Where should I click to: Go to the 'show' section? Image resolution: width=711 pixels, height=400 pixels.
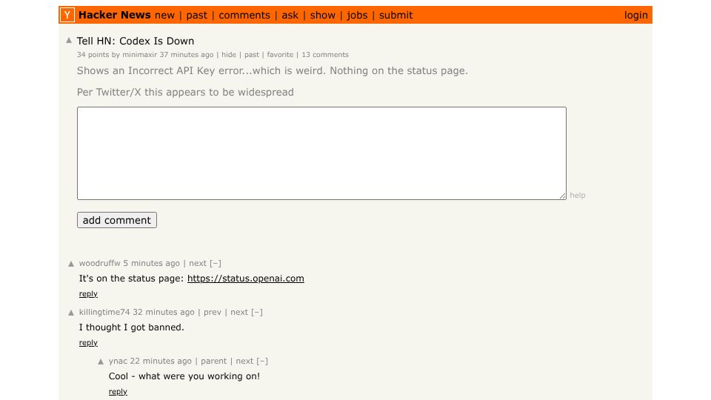(x=323, y=16)
